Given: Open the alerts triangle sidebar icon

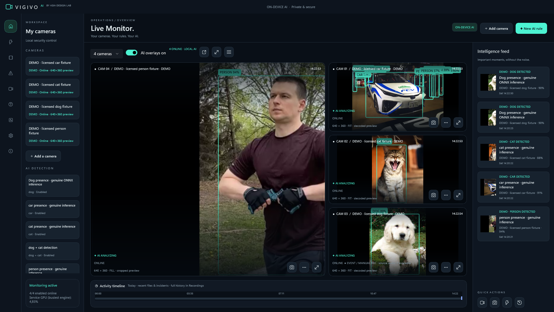Looking at the screenshot, I should 11,73.
